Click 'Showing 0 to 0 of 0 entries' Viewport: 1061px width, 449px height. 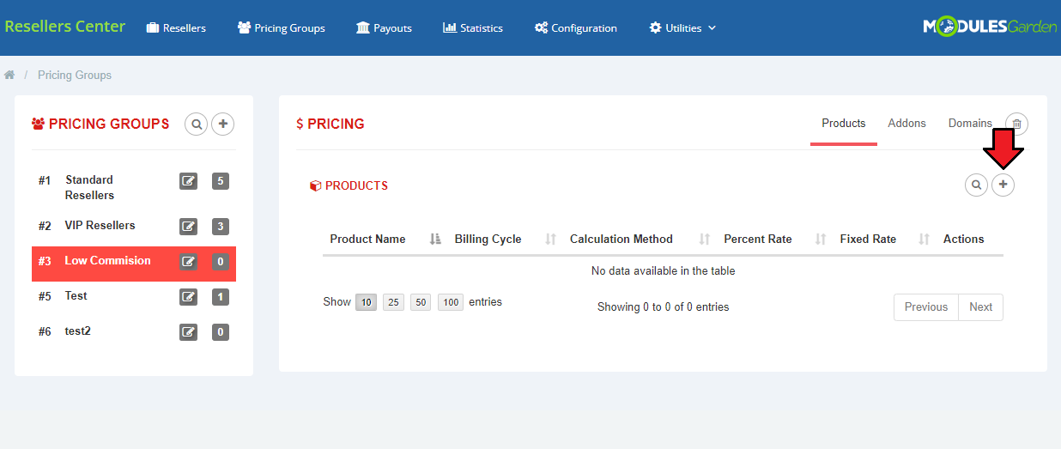[663, 307]
